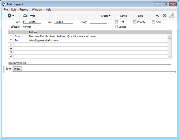
Task: Click the address list scroll-down arrow
Action: [x=169, y=56]
